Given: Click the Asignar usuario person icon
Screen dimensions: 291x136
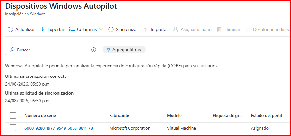Looking at the screenshot, I should (x=176, y=29).
